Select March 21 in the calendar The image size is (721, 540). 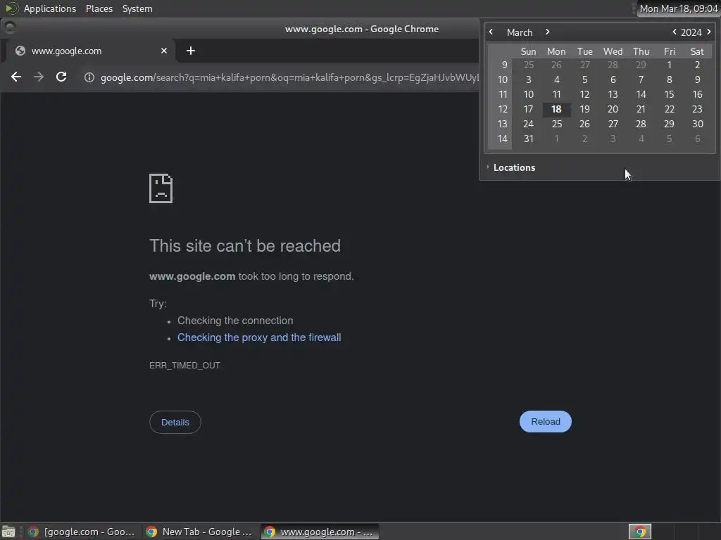pos(641,109)
